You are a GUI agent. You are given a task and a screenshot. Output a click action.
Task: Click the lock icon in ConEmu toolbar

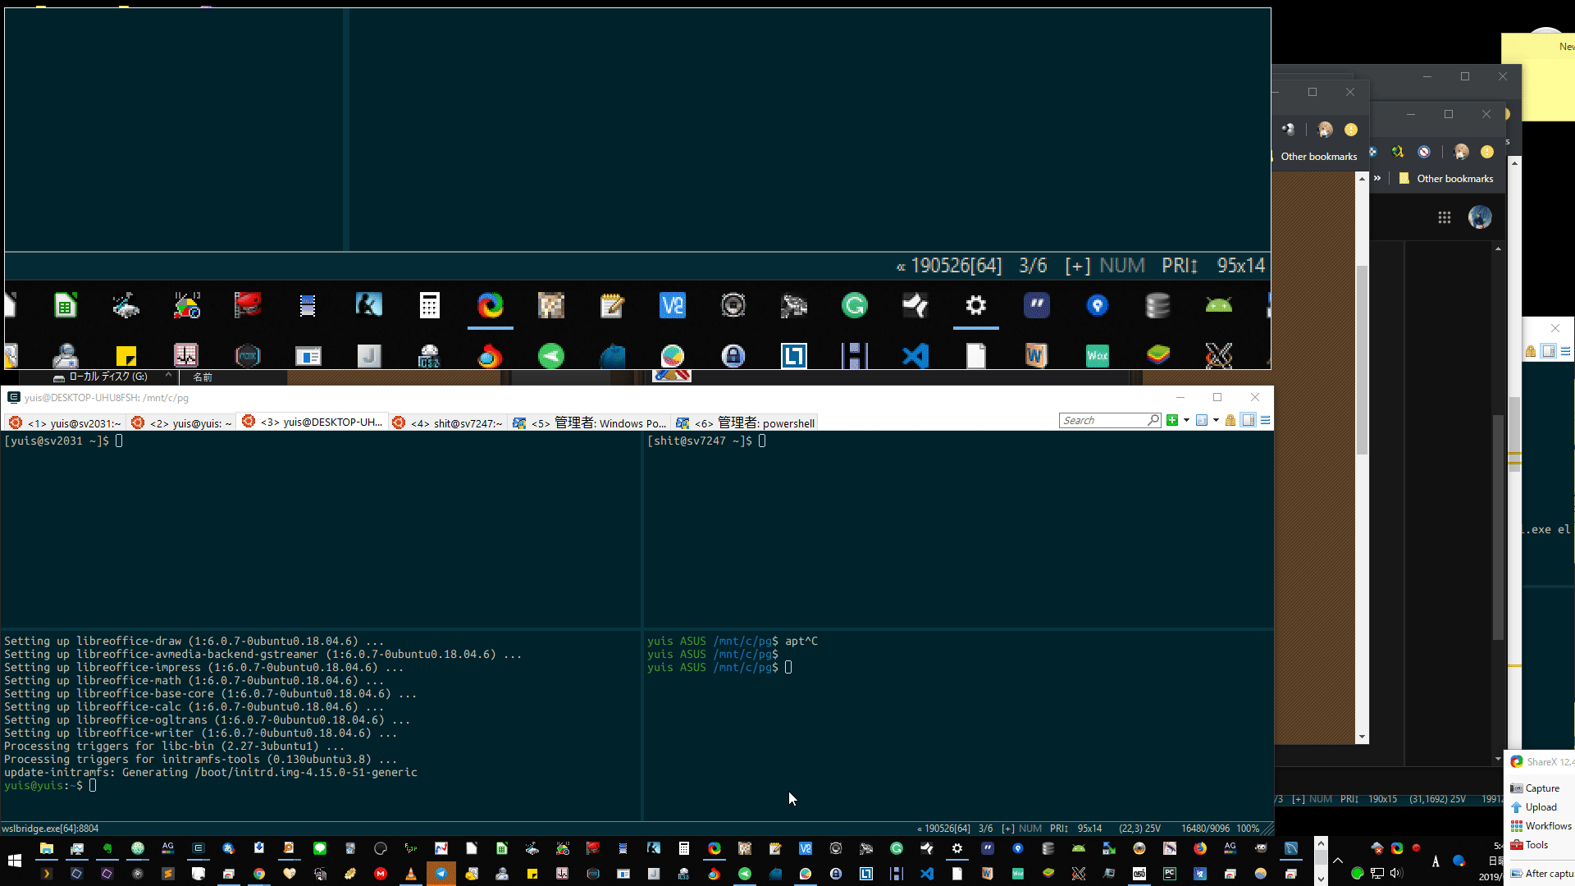pyautogui.click(x=1230, y=420)
